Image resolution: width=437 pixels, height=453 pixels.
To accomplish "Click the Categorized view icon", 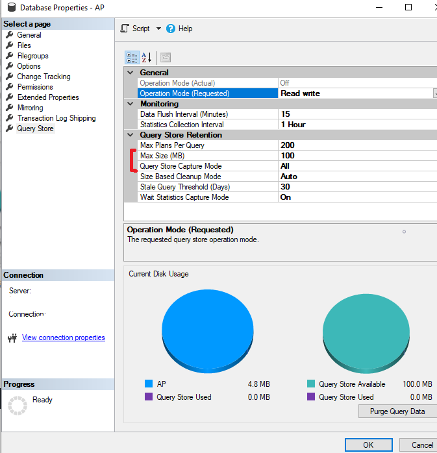I will click(x=132, y=58).
